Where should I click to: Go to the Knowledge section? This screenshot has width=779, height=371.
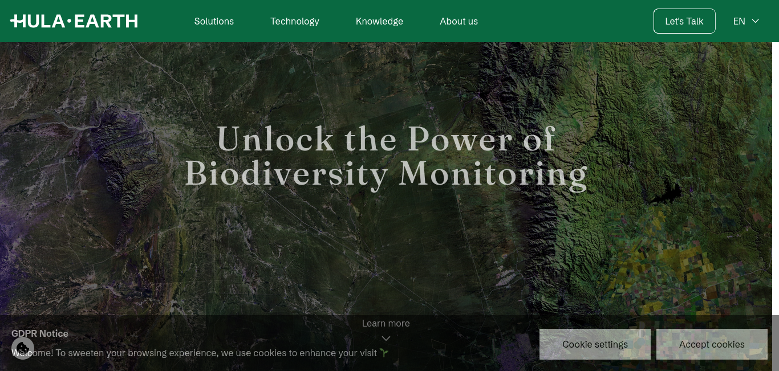[379, 21]
